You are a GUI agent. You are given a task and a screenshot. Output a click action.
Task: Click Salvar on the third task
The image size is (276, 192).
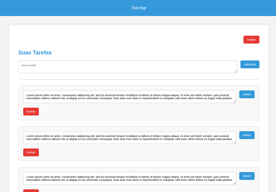coord(246,176)
